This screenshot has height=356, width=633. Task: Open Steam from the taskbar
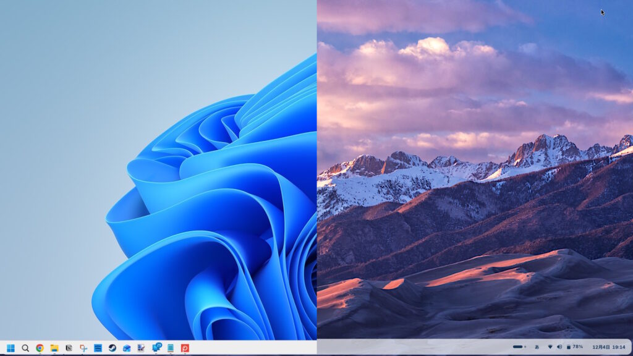(113, 348)
